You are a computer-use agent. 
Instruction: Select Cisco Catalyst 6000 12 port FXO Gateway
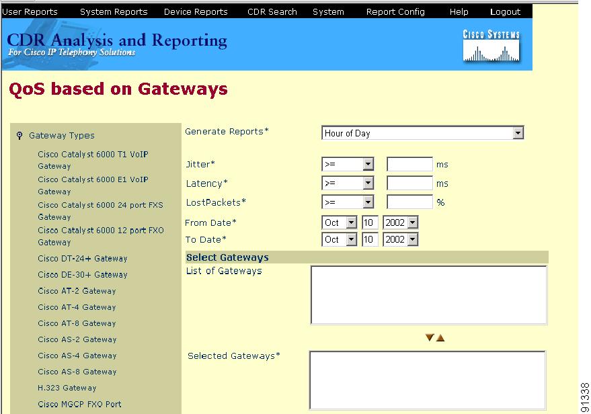(101, 236)
